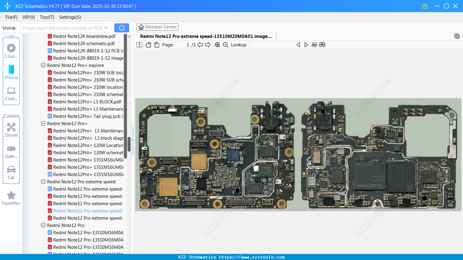Click the Member Center button
The width and height of the screenshot is (463, 260).
click(x=157, y=27)
